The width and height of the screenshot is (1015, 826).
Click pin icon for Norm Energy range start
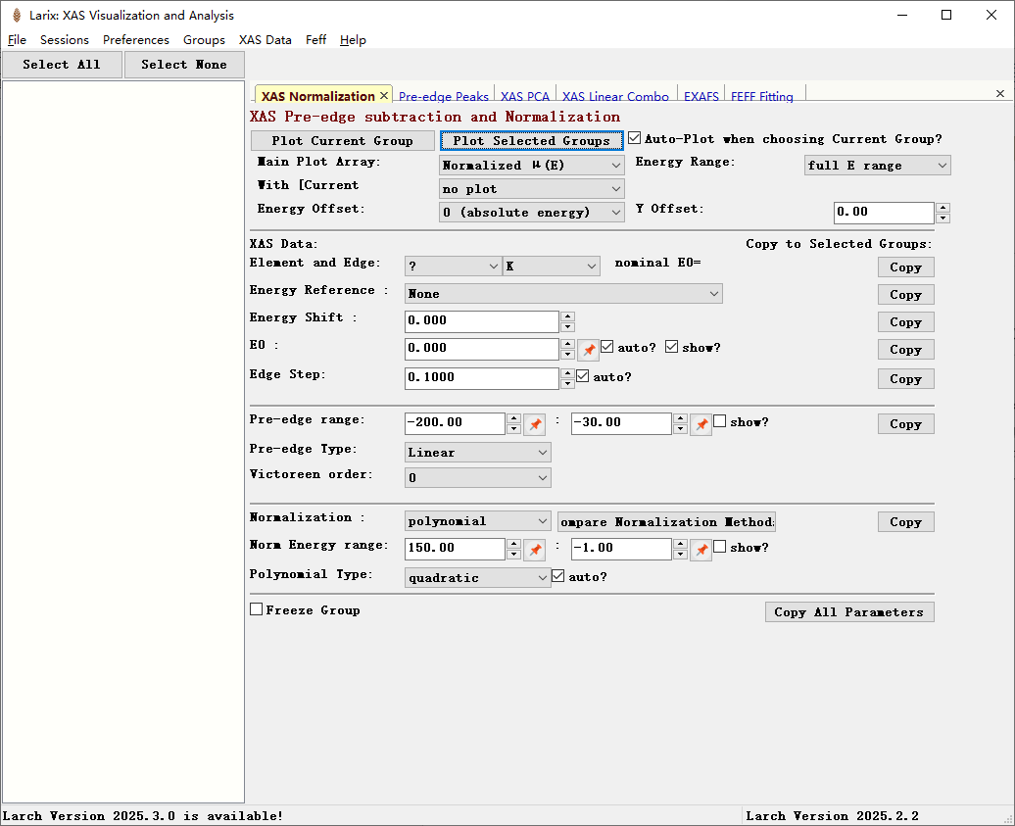click(x=534, y=549)
